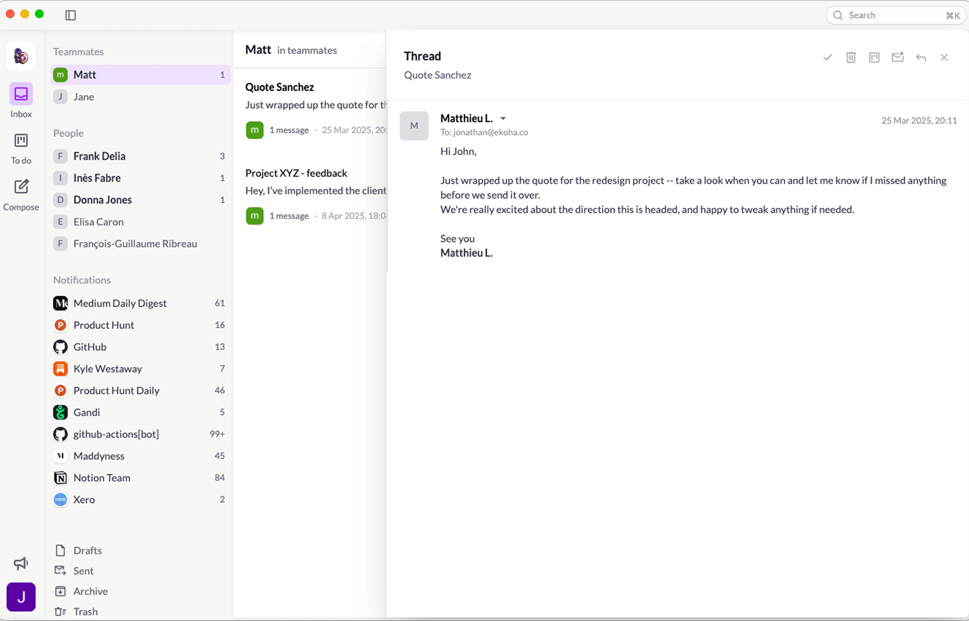The width and height of the screenshot is (969, 621).
Task: Open the announcements megaphone icon
Action: [21, 563]
